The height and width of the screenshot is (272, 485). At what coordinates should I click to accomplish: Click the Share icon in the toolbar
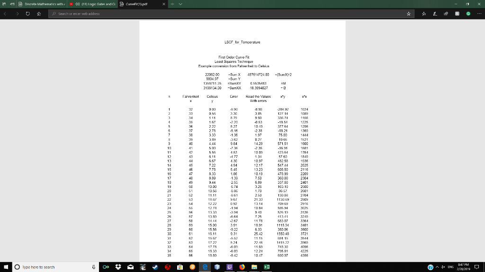click(x=446, y=14)
